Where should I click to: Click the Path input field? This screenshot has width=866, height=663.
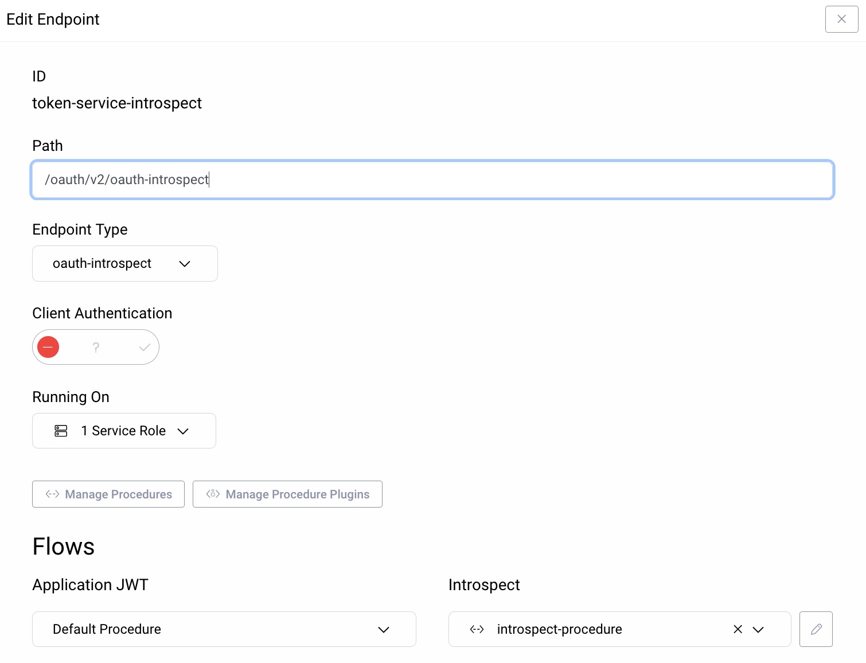(432, 180)
